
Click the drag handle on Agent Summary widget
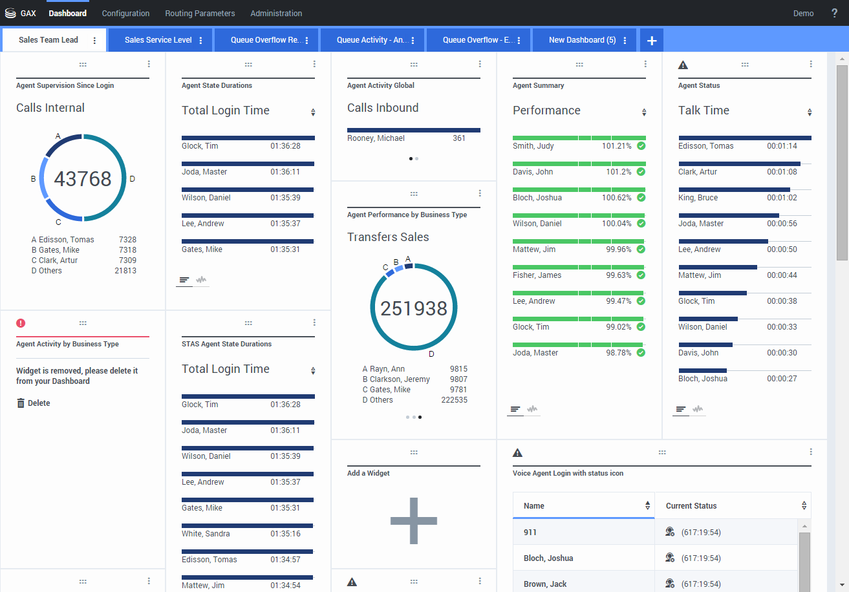click(x=579, y=65)
